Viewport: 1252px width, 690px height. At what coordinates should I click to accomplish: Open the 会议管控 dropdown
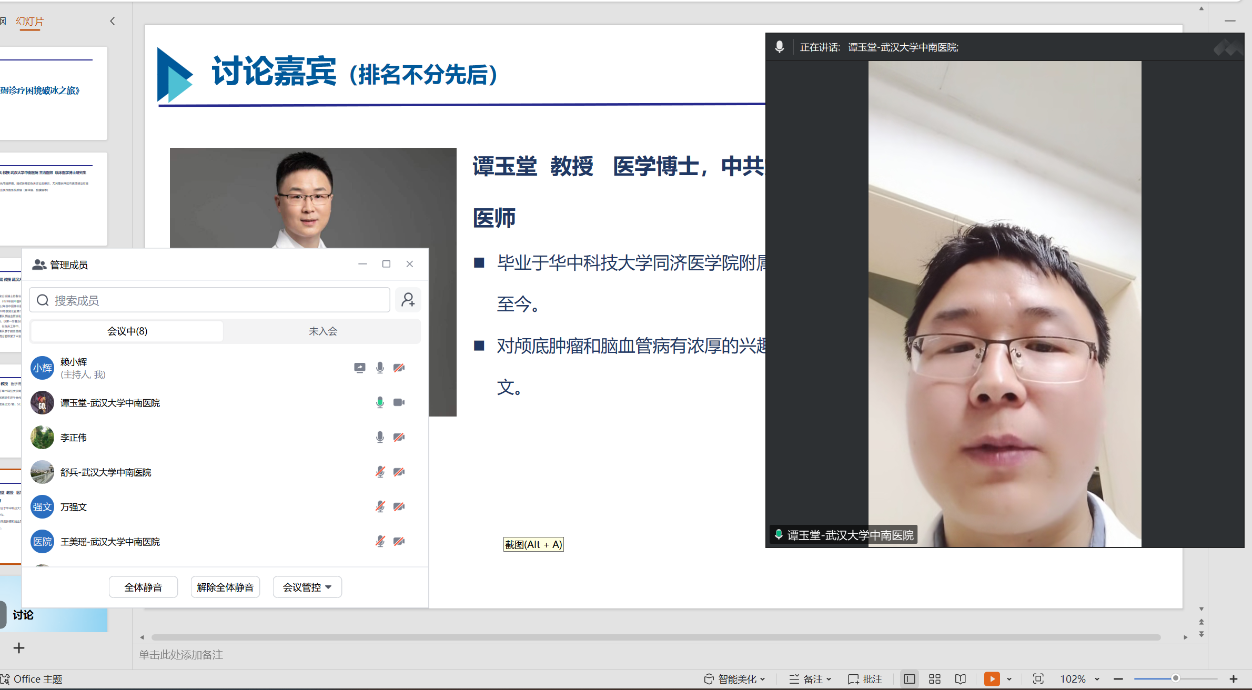[307, 587]
